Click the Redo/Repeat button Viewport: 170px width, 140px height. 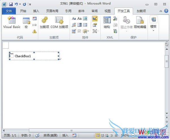tap(24, 4)
